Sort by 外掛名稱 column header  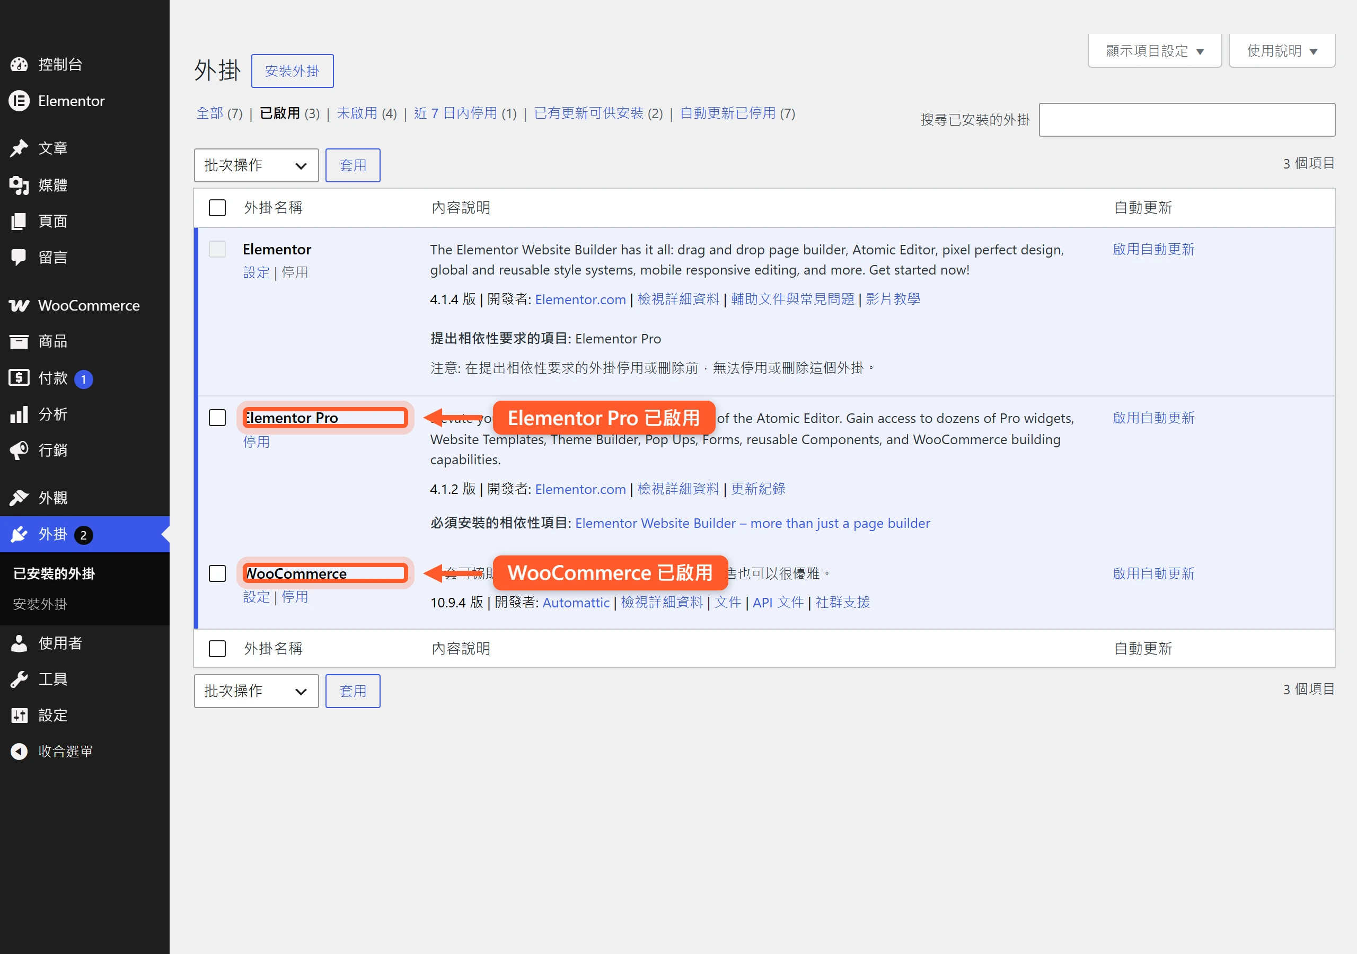[273, 207]
